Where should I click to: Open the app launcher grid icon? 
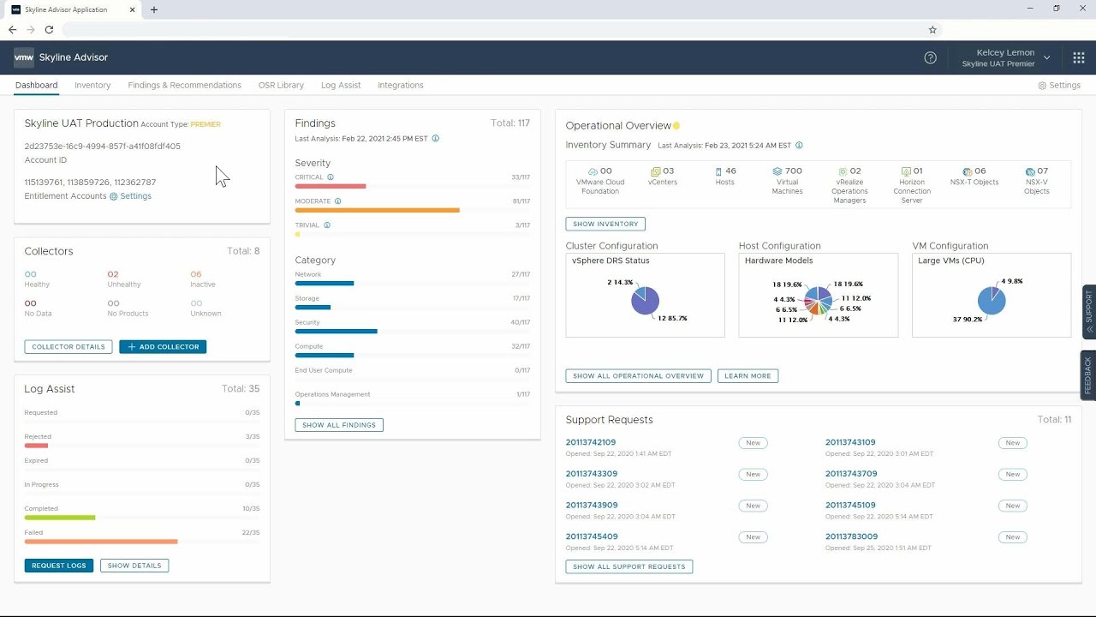1078,57
